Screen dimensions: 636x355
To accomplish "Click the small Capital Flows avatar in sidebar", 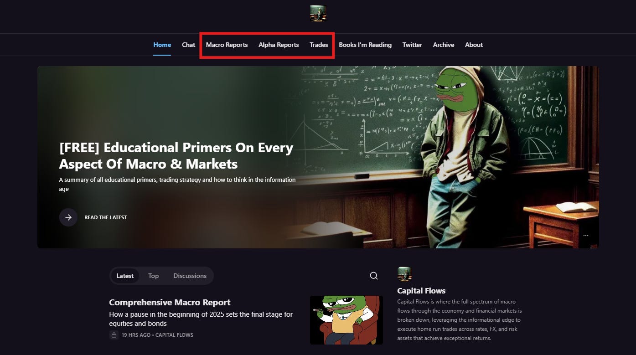I will click(x=404, y=274).
